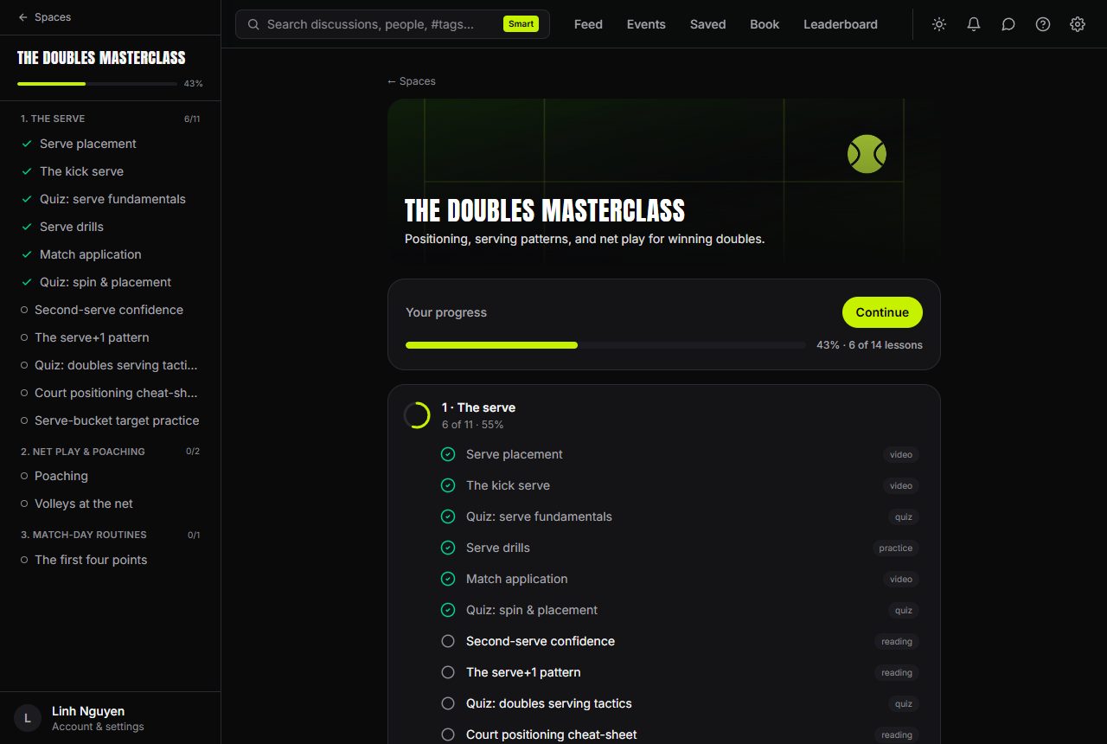Click empty circle for Court positioning cheat-sheet in main list
1107x744 pixels.
448,734
